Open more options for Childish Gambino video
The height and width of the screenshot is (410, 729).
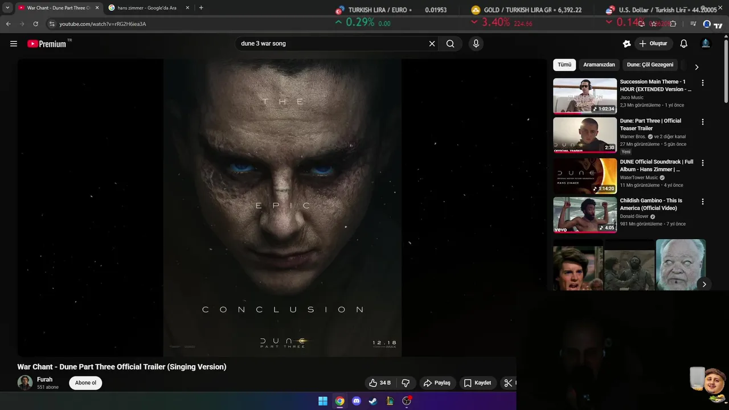(702, 202)
